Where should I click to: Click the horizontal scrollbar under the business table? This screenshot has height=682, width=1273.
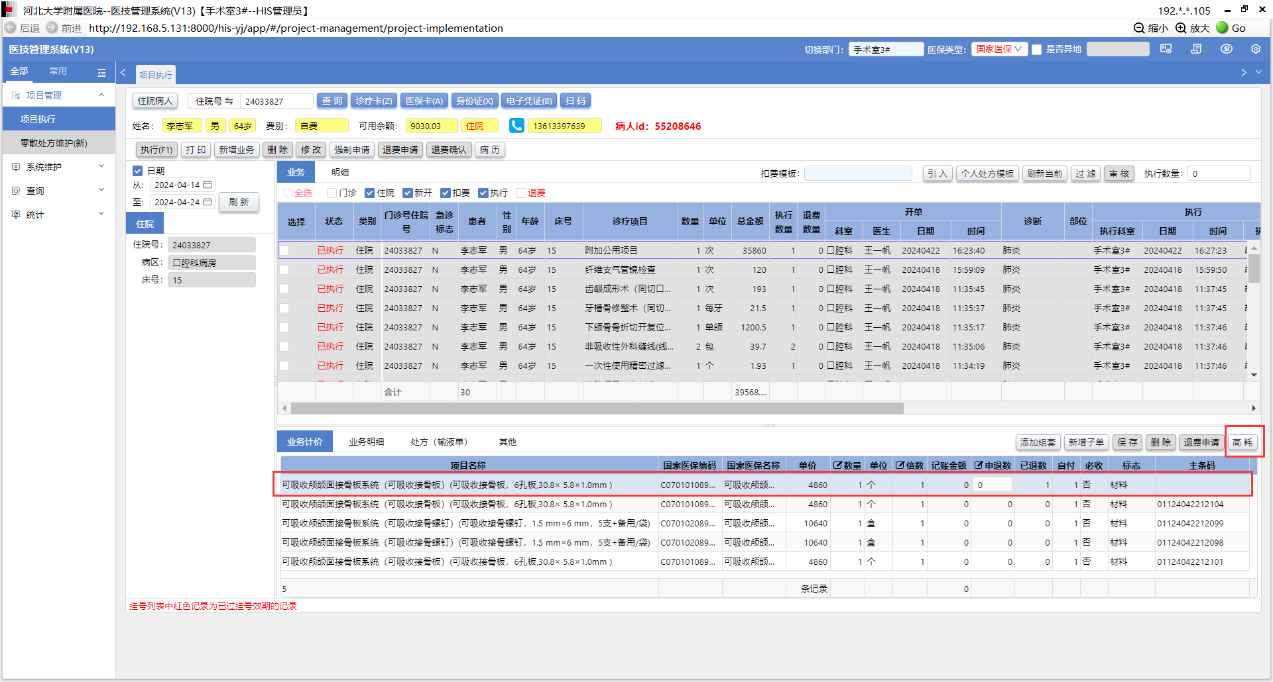click(x=597, y=409)
